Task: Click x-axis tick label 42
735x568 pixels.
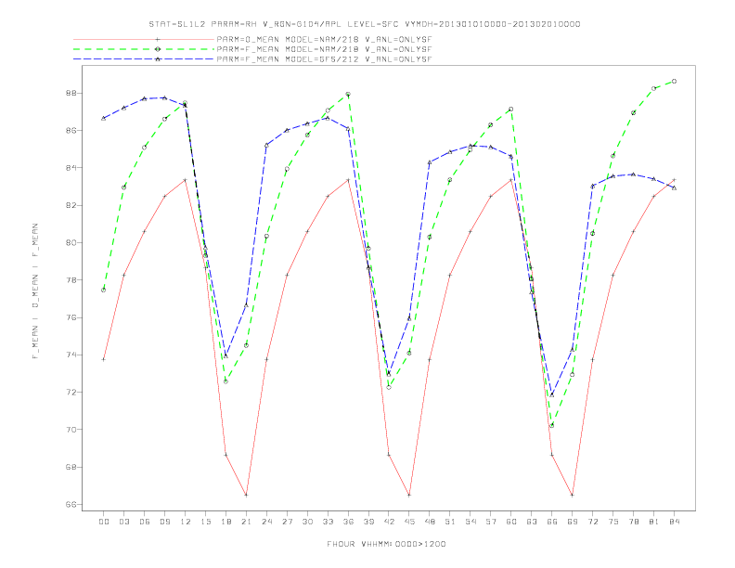Action: point(389,522)
